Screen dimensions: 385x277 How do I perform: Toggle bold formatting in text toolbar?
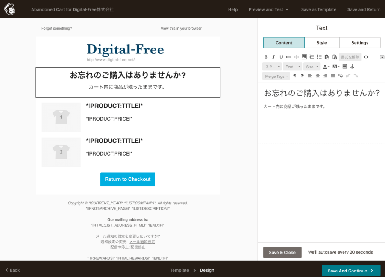tap(266, 57)
